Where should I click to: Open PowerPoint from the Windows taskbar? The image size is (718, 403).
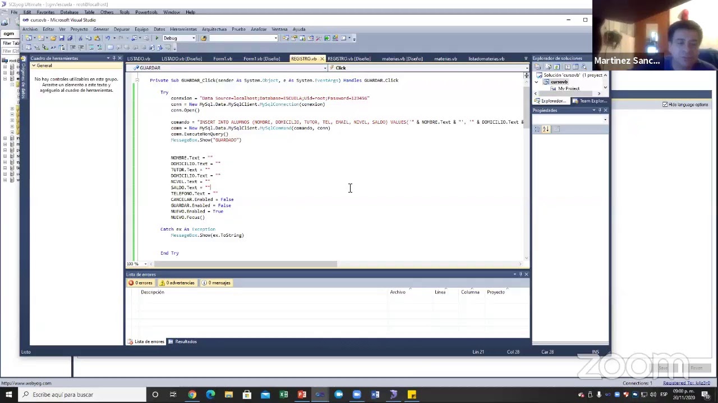pos(302,395)
